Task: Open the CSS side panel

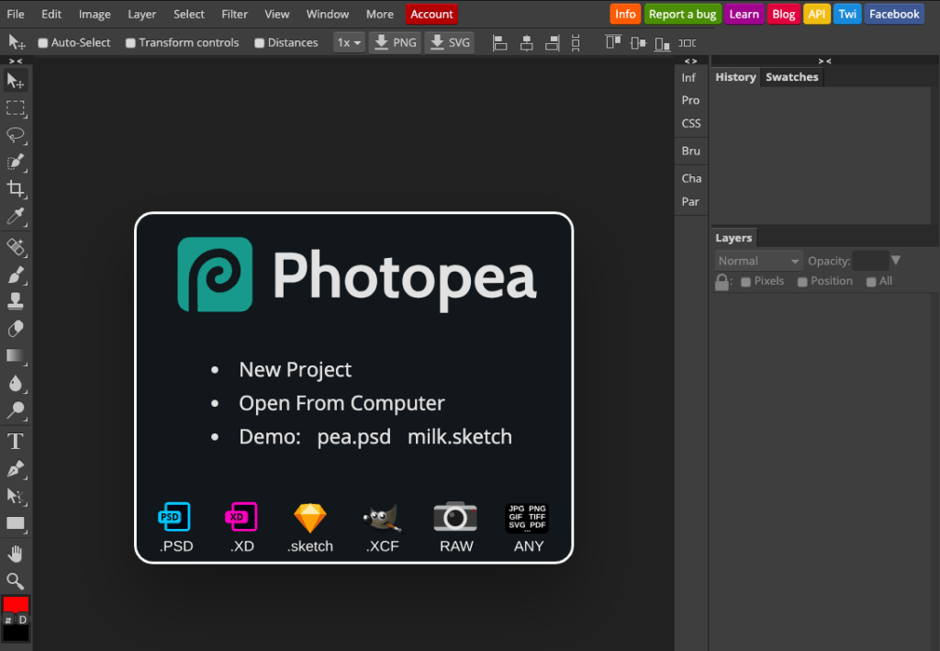Action: pyautogui.click(x=690, y=123)
